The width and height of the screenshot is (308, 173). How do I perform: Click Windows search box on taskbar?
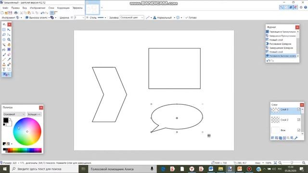pyautogui.click(x=44, y=169)
